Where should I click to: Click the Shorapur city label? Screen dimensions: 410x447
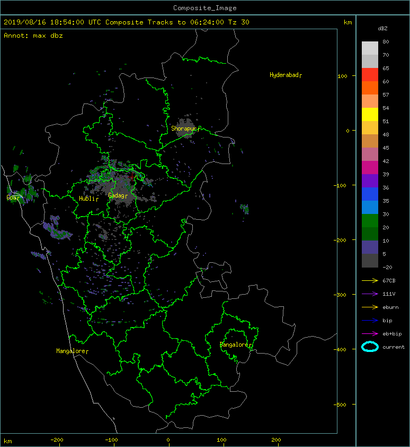[x=183, y=128]
